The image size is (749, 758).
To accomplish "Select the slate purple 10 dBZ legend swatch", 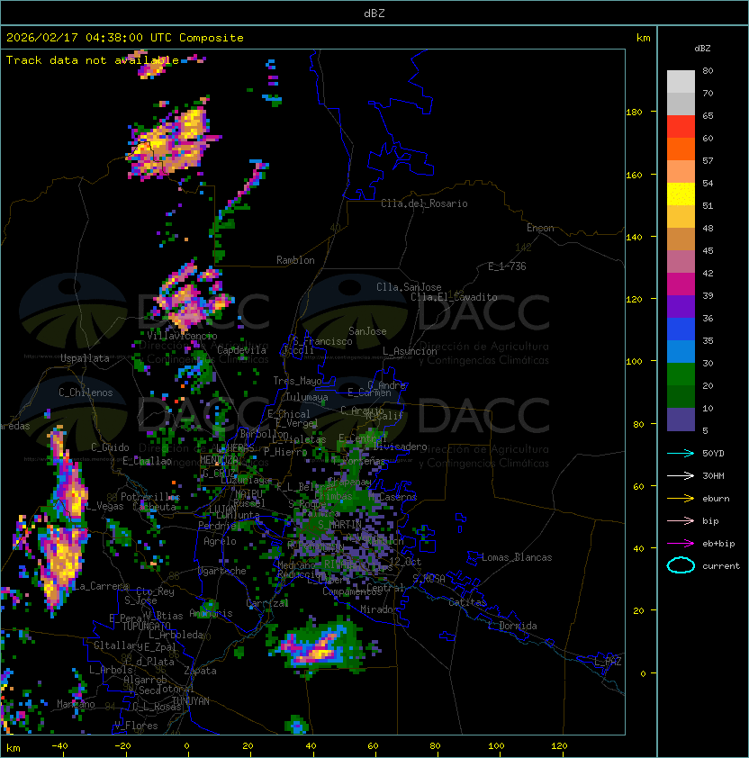I will coord(681,420).
